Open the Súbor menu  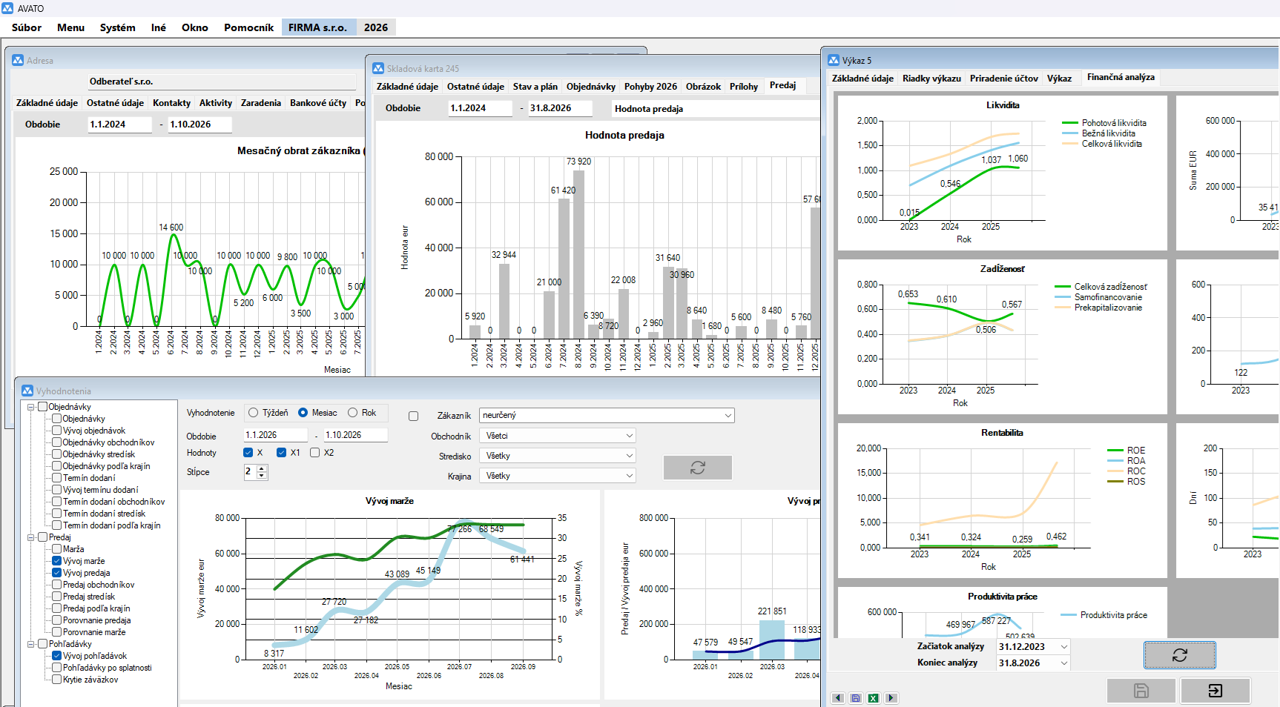pyautogui.click(x=27, y=27)
